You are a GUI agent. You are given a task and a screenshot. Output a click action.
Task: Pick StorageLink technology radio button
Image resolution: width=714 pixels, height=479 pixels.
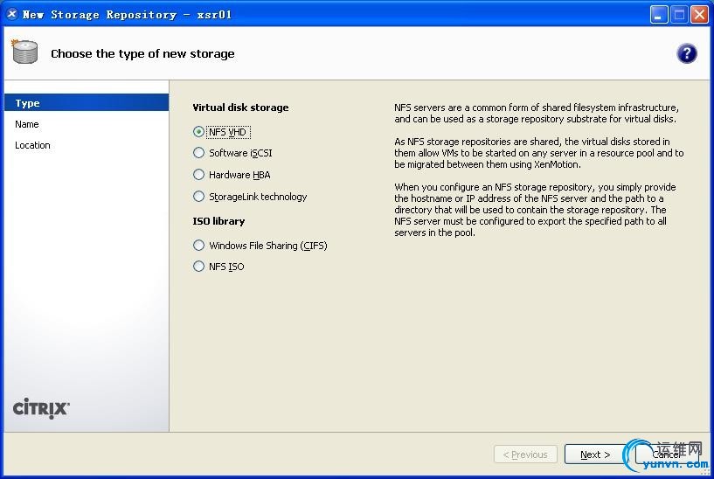[198, 197]
